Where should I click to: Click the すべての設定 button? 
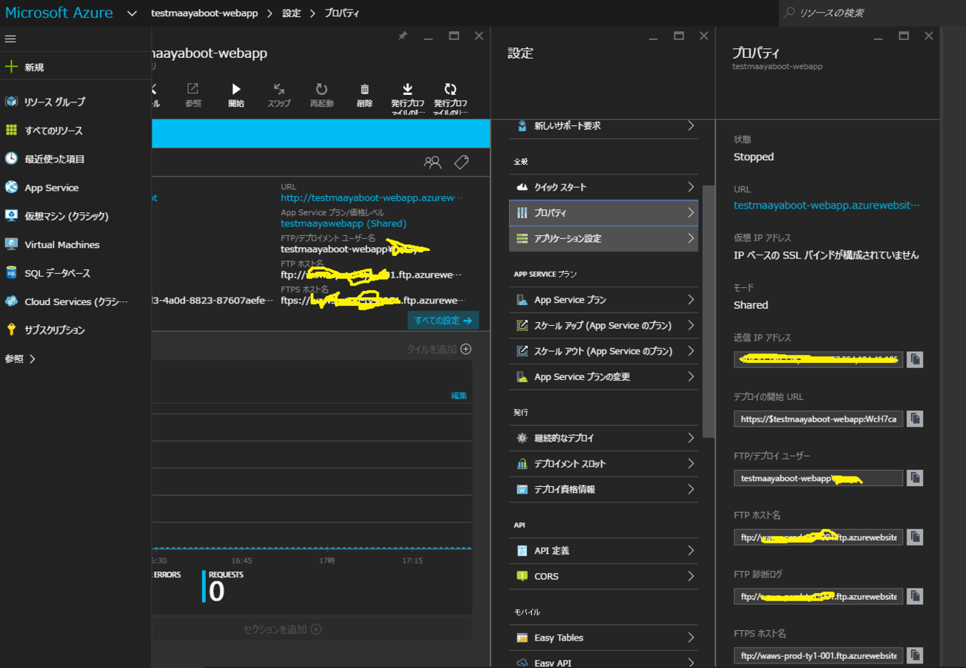pyautogui.click(x=443, y=321)
